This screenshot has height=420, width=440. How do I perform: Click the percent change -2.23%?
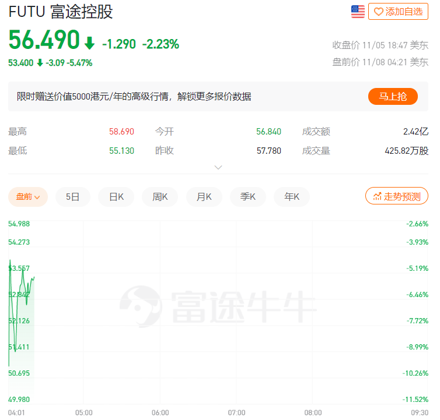161,44
